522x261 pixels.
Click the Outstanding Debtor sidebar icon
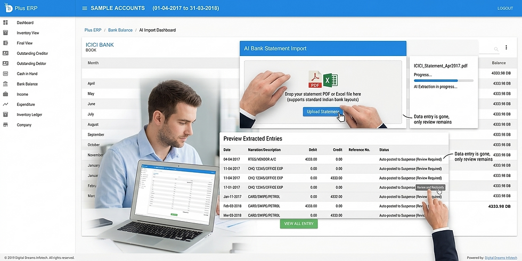5,63
